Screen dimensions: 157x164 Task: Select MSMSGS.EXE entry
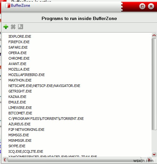tap(19, 135)
